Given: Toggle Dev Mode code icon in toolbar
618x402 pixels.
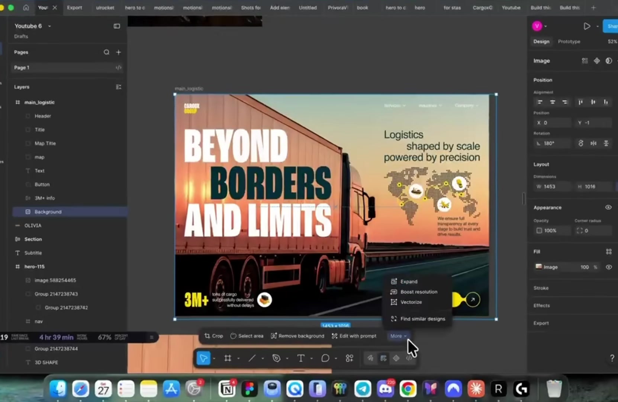Looking at the screenshot, I should coord(409,358).
